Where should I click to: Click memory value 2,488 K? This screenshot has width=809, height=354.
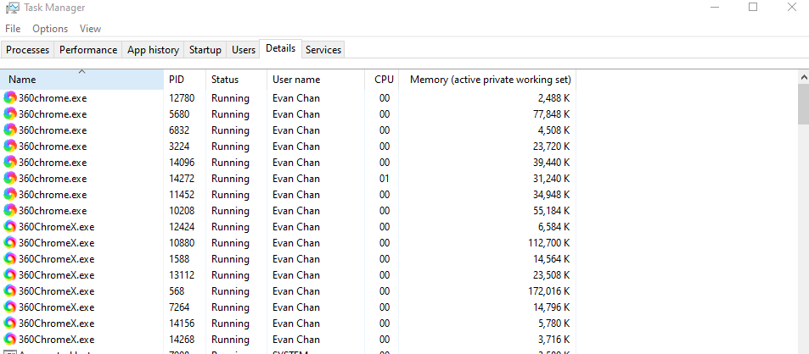(554, 97)
